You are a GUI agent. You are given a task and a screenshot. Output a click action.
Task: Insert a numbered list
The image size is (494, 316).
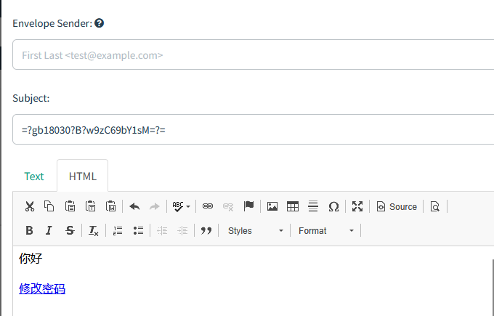tap(118, 230)
